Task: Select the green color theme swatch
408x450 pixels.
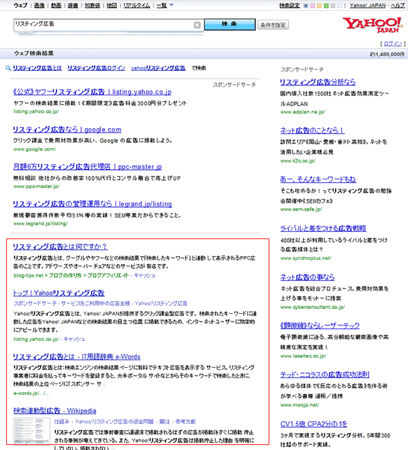Action: pos(326,6)
